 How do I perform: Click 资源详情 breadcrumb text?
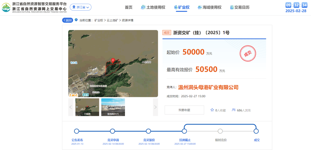127,20
